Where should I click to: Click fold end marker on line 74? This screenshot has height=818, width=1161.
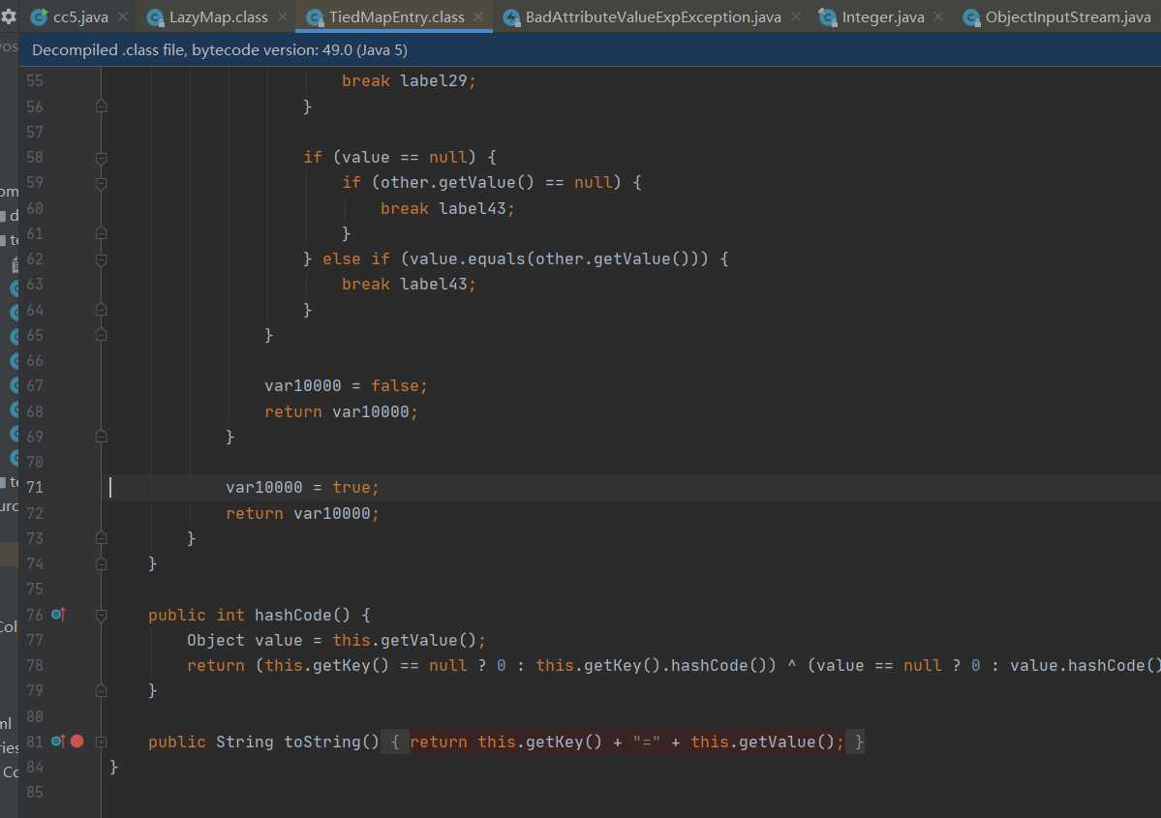tap(102, 564)
